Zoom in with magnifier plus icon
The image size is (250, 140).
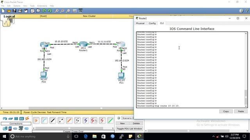click(56, 11)
